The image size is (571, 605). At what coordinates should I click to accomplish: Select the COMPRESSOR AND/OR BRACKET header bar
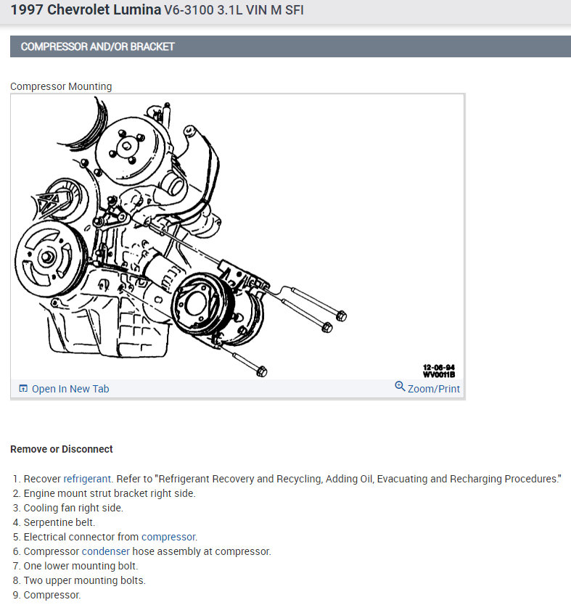point(290,46)
